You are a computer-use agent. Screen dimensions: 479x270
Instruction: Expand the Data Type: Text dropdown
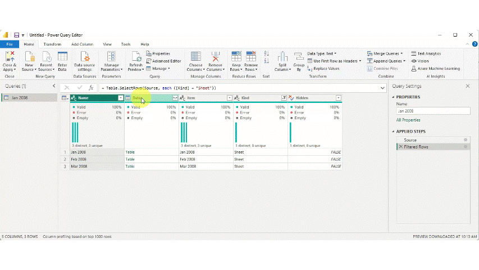click(322, 53)
